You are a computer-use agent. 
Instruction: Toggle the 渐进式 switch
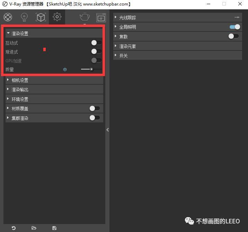(96, 51)
